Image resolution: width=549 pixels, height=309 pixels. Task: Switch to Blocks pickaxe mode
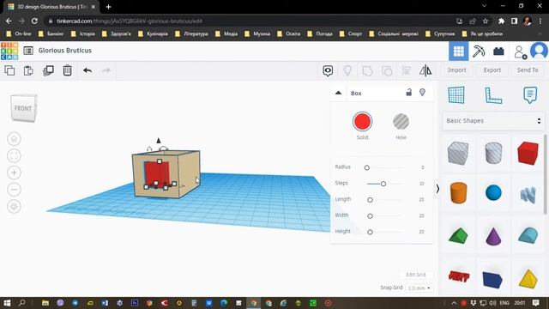(479, 51)
